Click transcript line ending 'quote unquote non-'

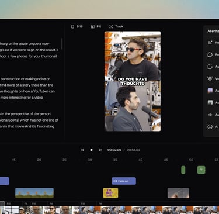coord(25,44)
